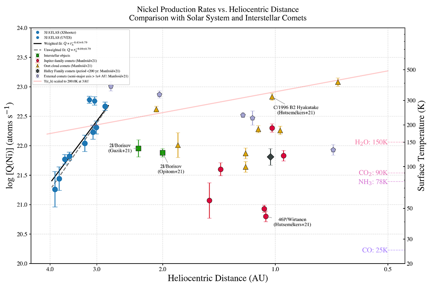Click the CO: 25K temperature marker label

point(375,250)
